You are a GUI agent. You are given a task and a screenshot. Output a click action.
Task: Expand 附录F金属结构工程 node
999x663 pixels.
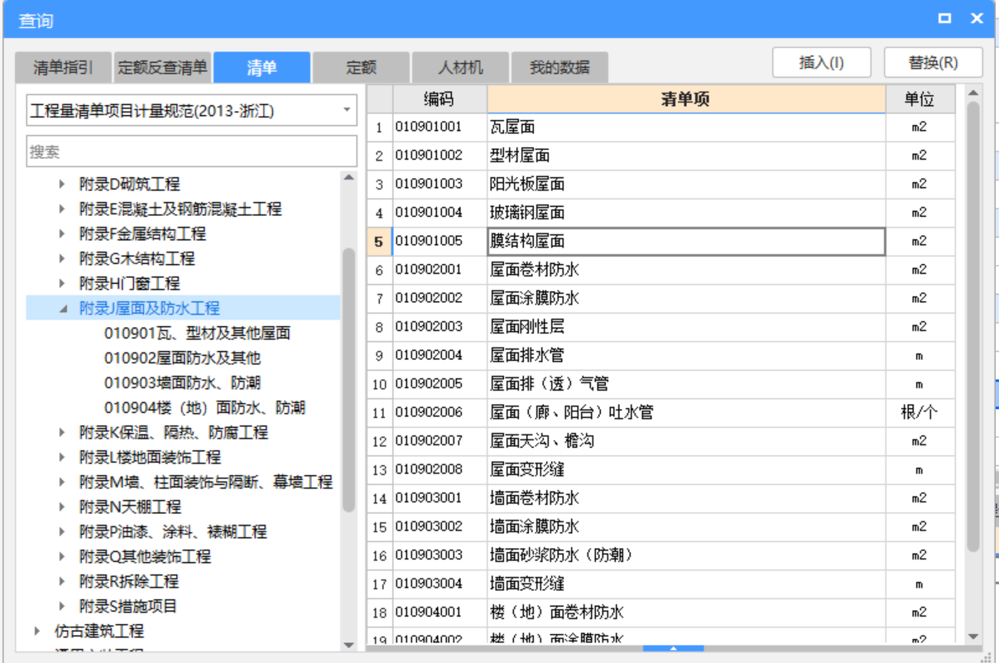pos(62,233)
